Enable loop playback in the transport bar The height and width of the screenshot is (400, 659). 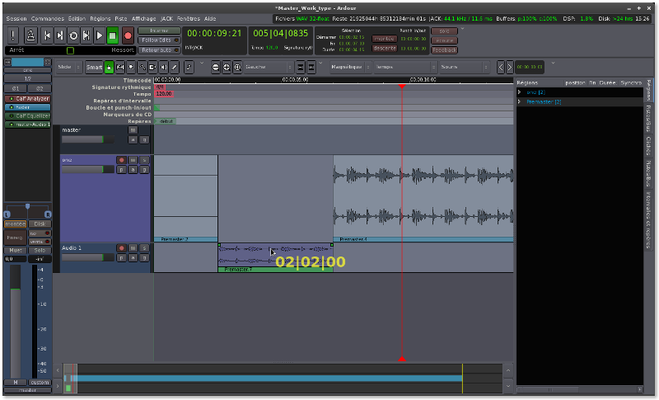[73, 35]
